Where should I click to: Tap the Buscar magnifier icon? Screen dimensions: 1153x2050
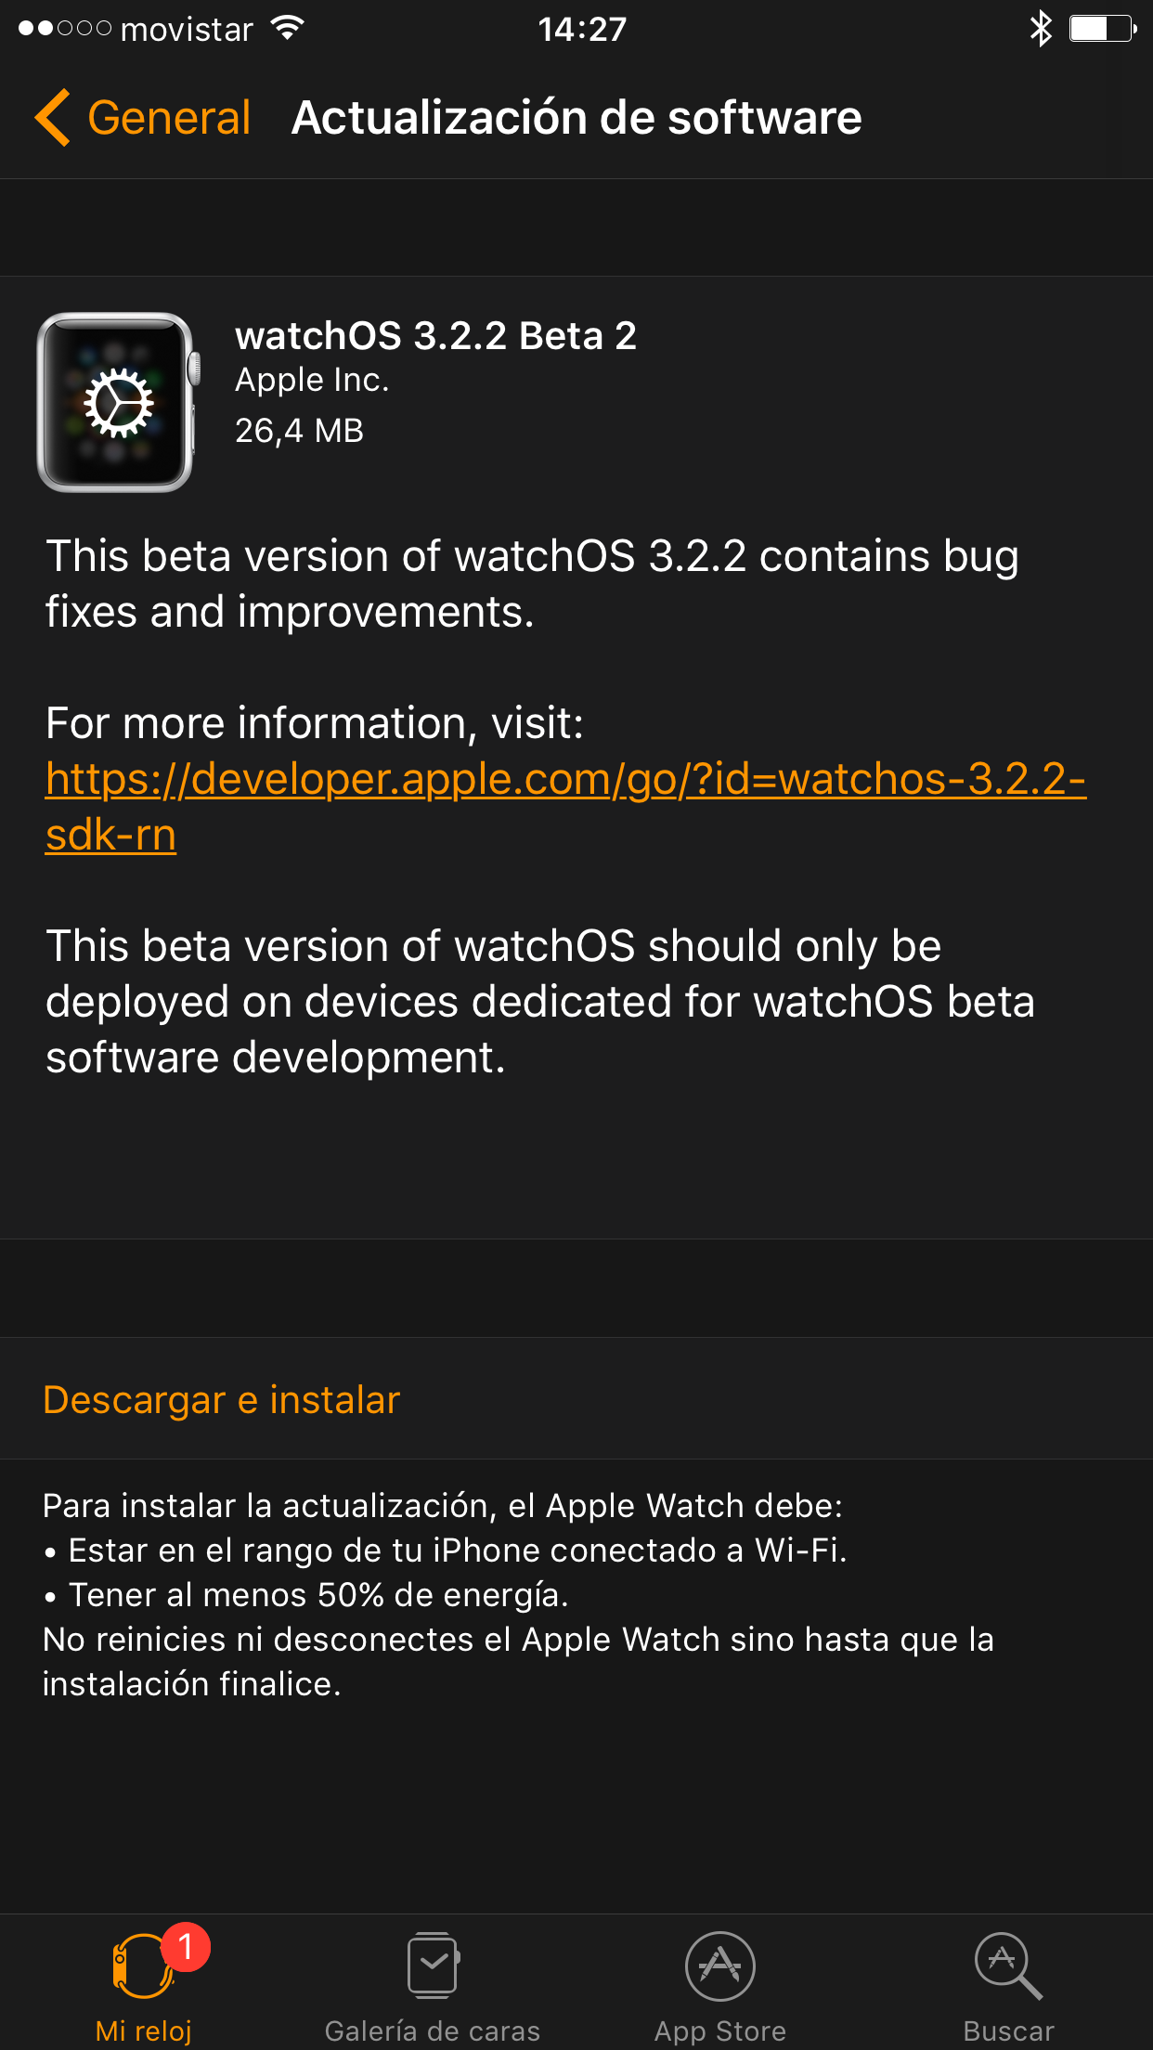[x=1008, y=1965]
